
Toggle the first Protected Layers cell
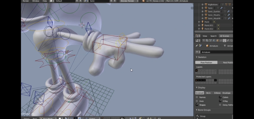pos(196,80)
